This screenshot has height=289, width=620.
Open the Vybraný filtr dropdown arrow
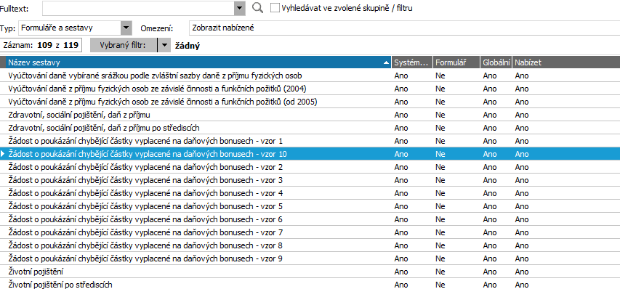coord(164,46)
